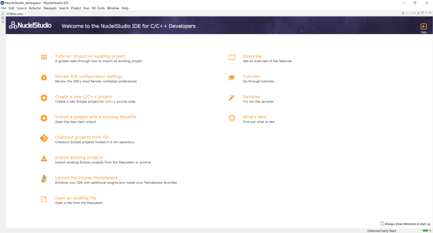Open Tutorial: Import an existing project link
Image resolution: width=433 pixels, height=233 pixels.
click(90, 56)
